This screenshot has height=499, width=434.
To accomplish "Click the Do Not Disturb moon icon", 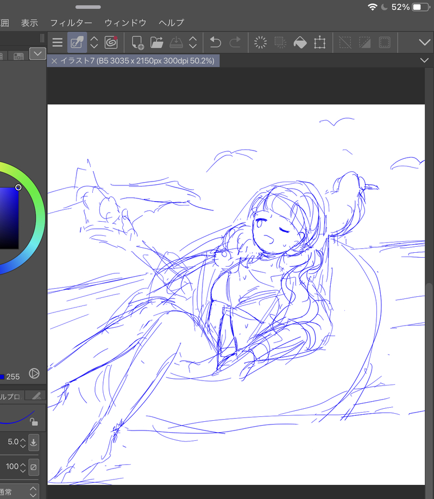I will (384, 7).
